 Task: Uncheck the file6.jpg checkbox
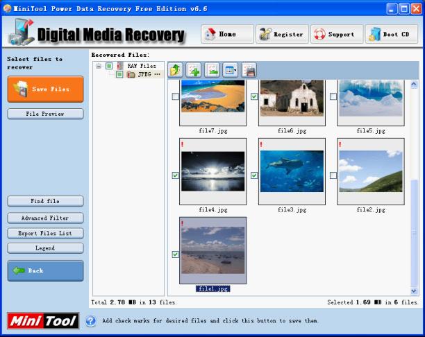[x=254, y=96]
